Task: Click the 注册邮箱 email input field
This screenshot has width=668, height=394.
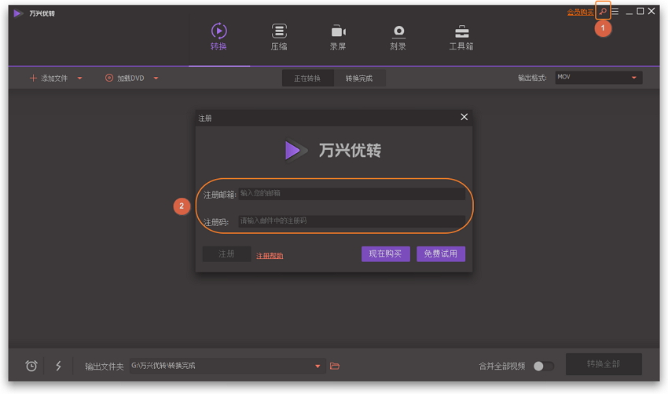Action: point(351,193)
